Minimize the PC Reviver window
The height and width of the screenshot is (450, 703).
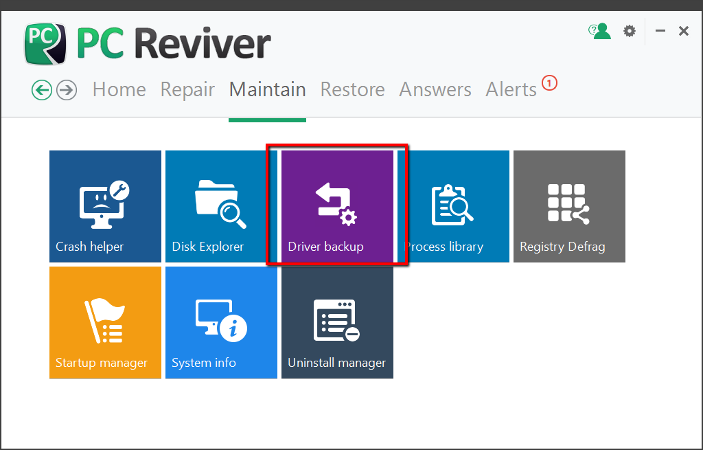tap(660, 31)
